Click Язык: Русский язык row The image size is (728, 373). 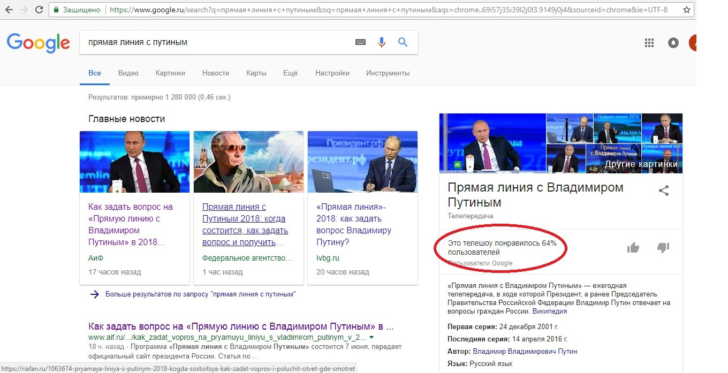[480, 363]
